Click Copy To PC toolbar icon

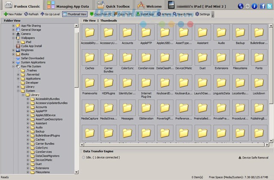coord(124,14)
